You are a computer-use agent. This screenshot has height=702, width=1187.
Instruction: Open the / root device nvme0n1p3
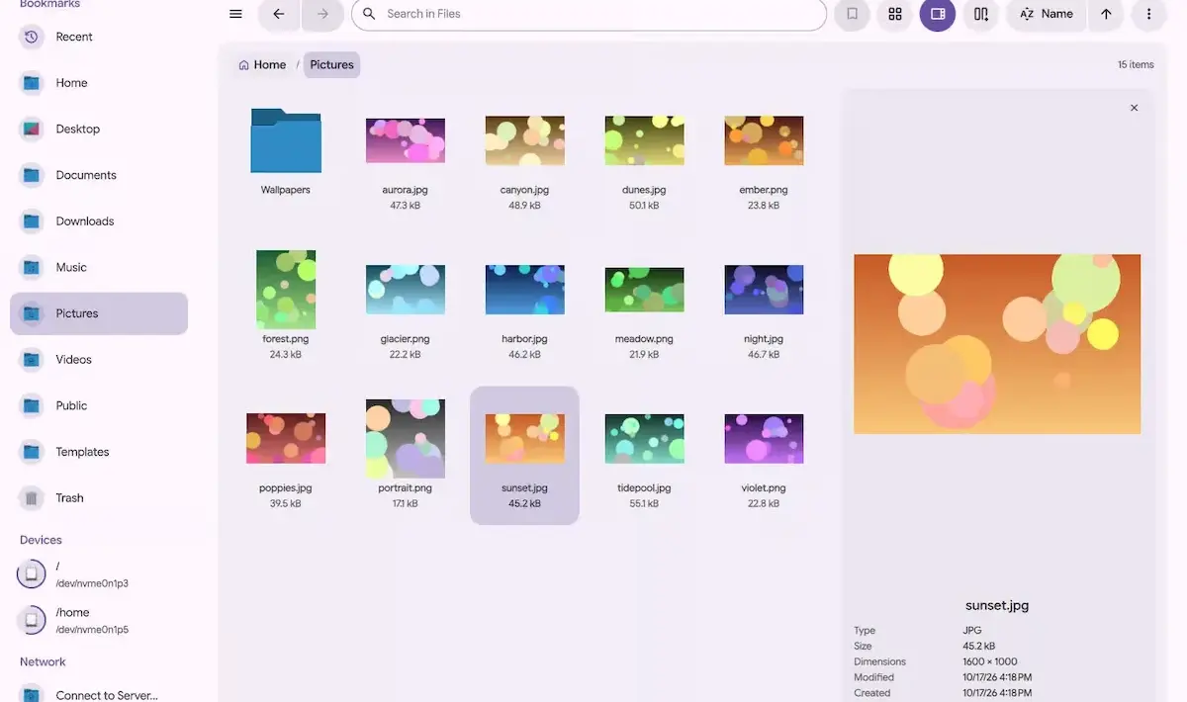[x=99, y=574]
